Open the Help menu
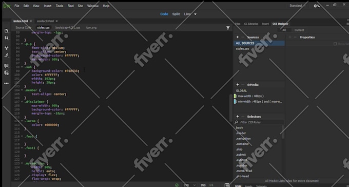349x187 pixels. click(106, 6)
